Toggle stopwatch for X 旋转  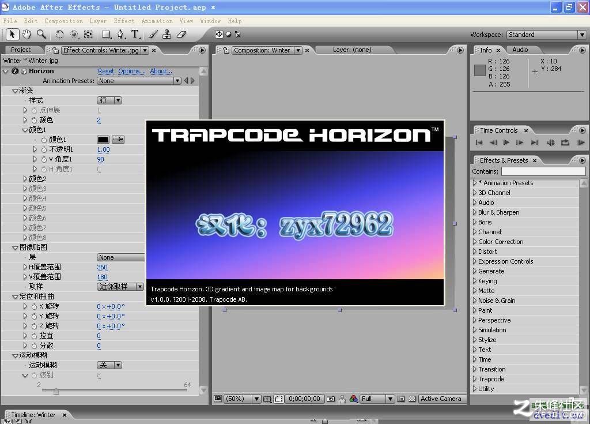click(34, 306)
